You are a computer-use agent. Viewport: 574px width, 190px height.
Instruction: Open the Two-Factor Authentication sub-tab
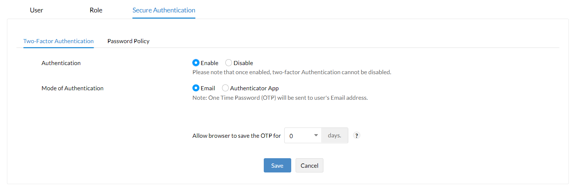point(59,41)
